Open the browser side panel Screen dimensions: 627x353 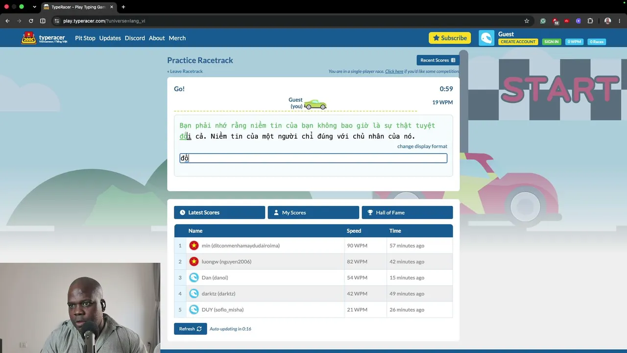(43, 21)
